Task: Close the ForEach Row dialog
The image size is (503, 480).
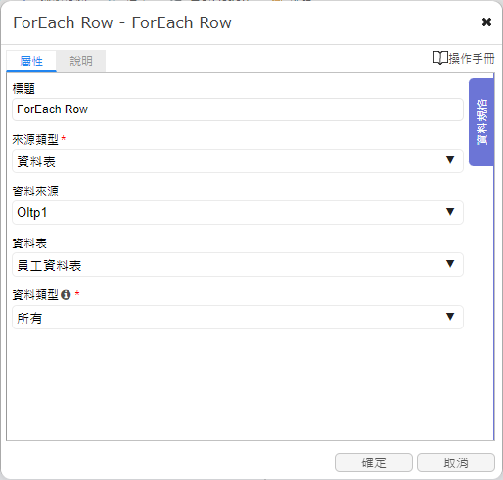Action: [486, 22]
